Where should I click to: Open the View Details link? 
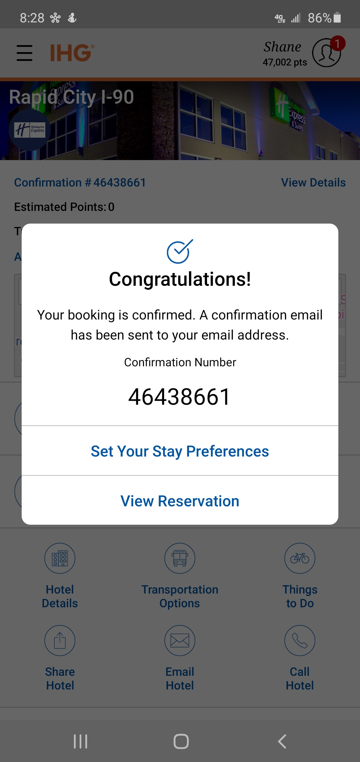(313, 182)
